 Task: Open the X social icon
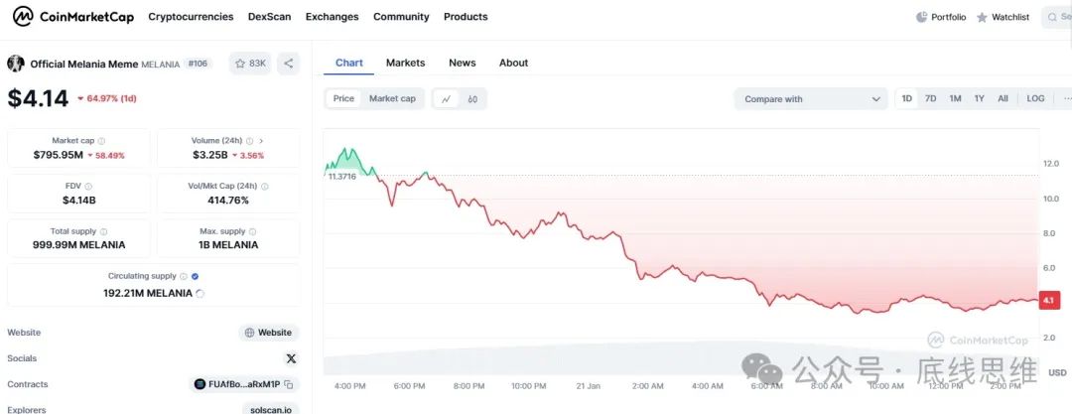coord(291,358)
